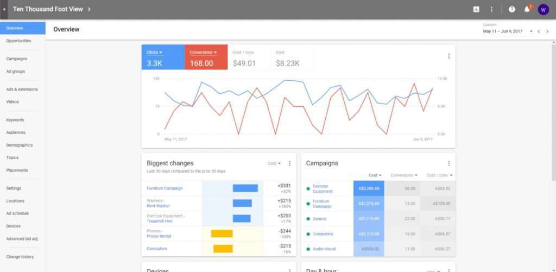Expand the left navigation panel arrow

point(4,9)
